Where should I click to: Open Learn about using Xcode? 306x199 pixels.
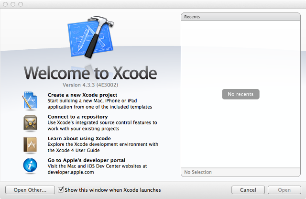79,138
